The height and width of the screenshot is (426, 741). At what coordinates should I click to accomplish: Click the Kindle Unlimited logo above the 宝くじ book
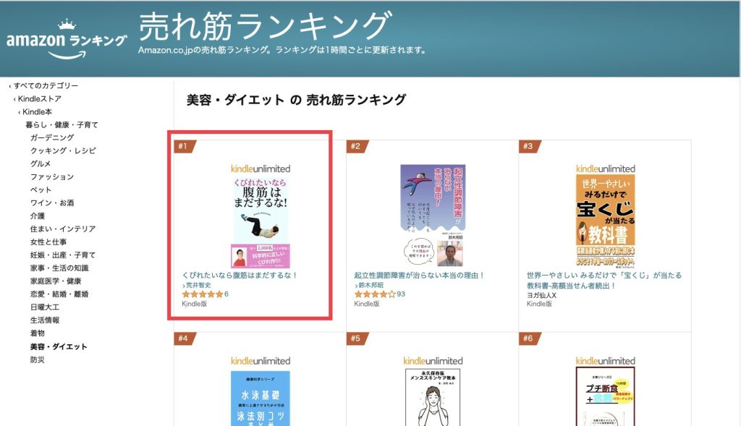(605, 169)
